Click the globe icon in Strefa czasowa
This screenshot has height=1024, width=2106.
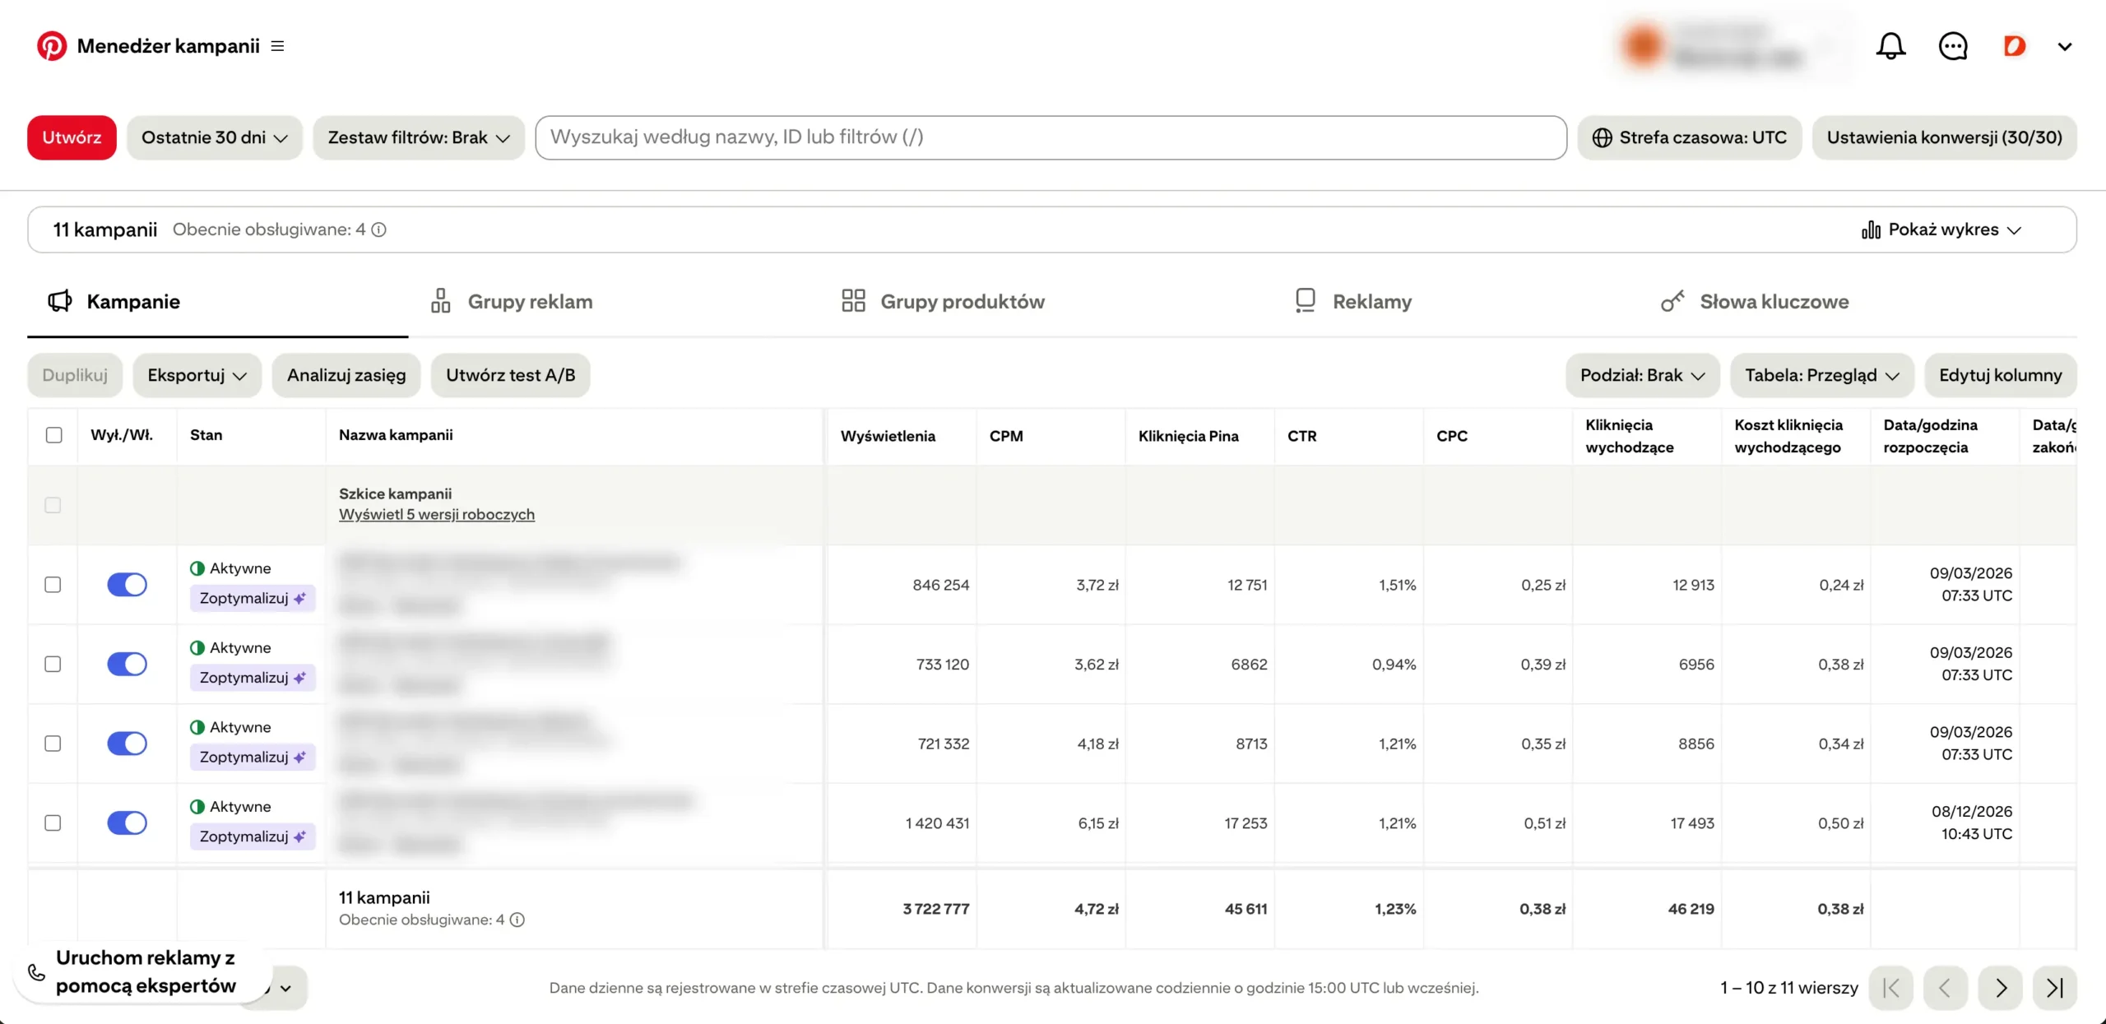[x=1602, y=137]
